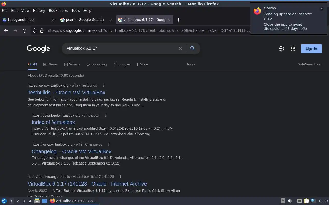Image resolution: width=329 pixels, height=205 pixels.
Task: Click the Google logo
Action: point(38,49)
